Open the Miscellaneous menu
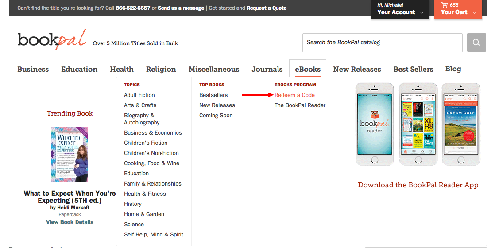 click(x=214, y=69)
